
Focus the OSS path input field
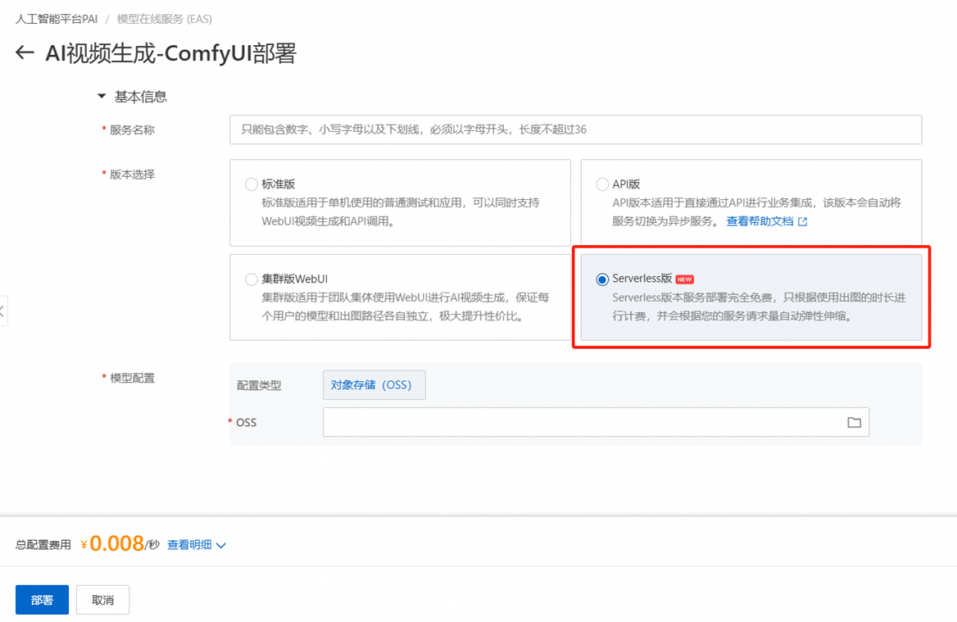596,422
